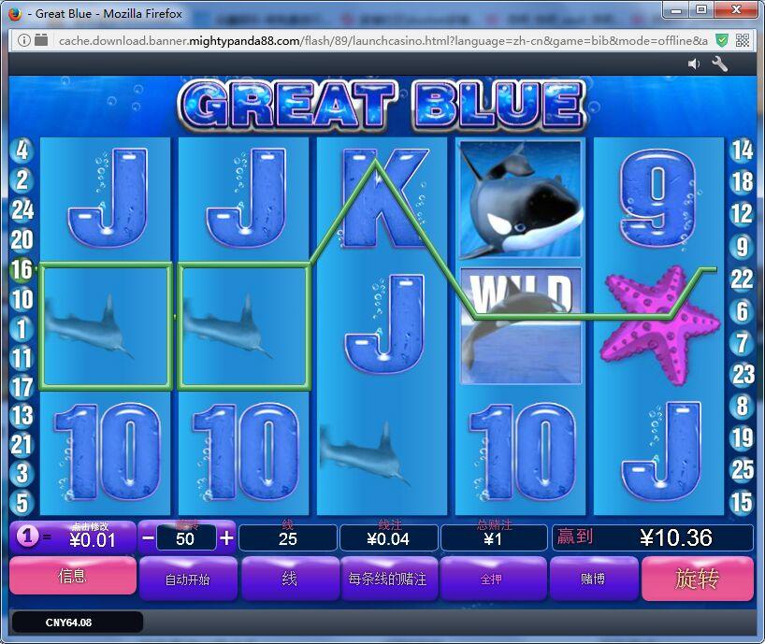Viewport: 765px width, 644px height.
Task: Click the 9 symbol on reel five
Action: 658,197
